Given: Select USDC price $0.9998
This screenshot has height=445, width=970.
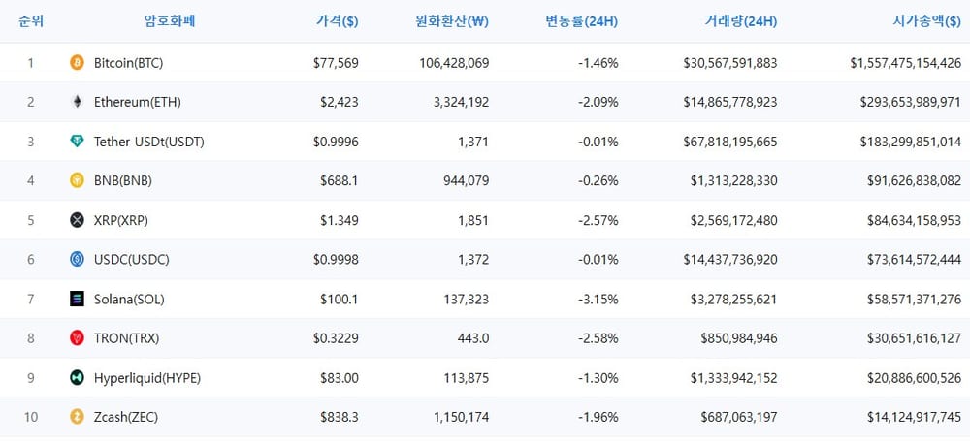Looking at the screenshot, I should [336, 260].
